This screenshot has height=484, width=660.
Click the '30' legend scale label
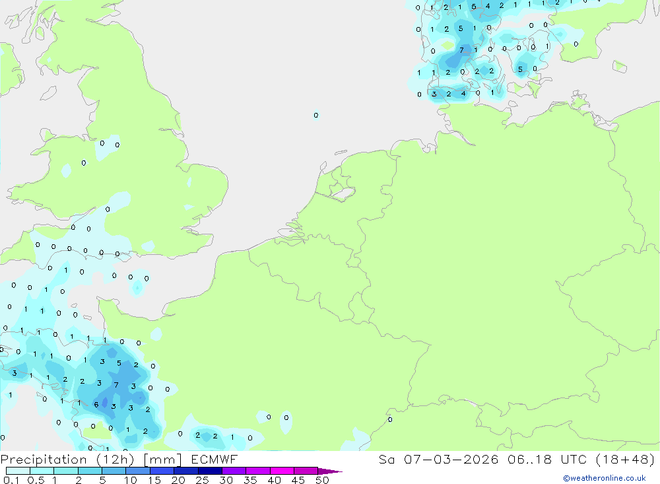226,480
